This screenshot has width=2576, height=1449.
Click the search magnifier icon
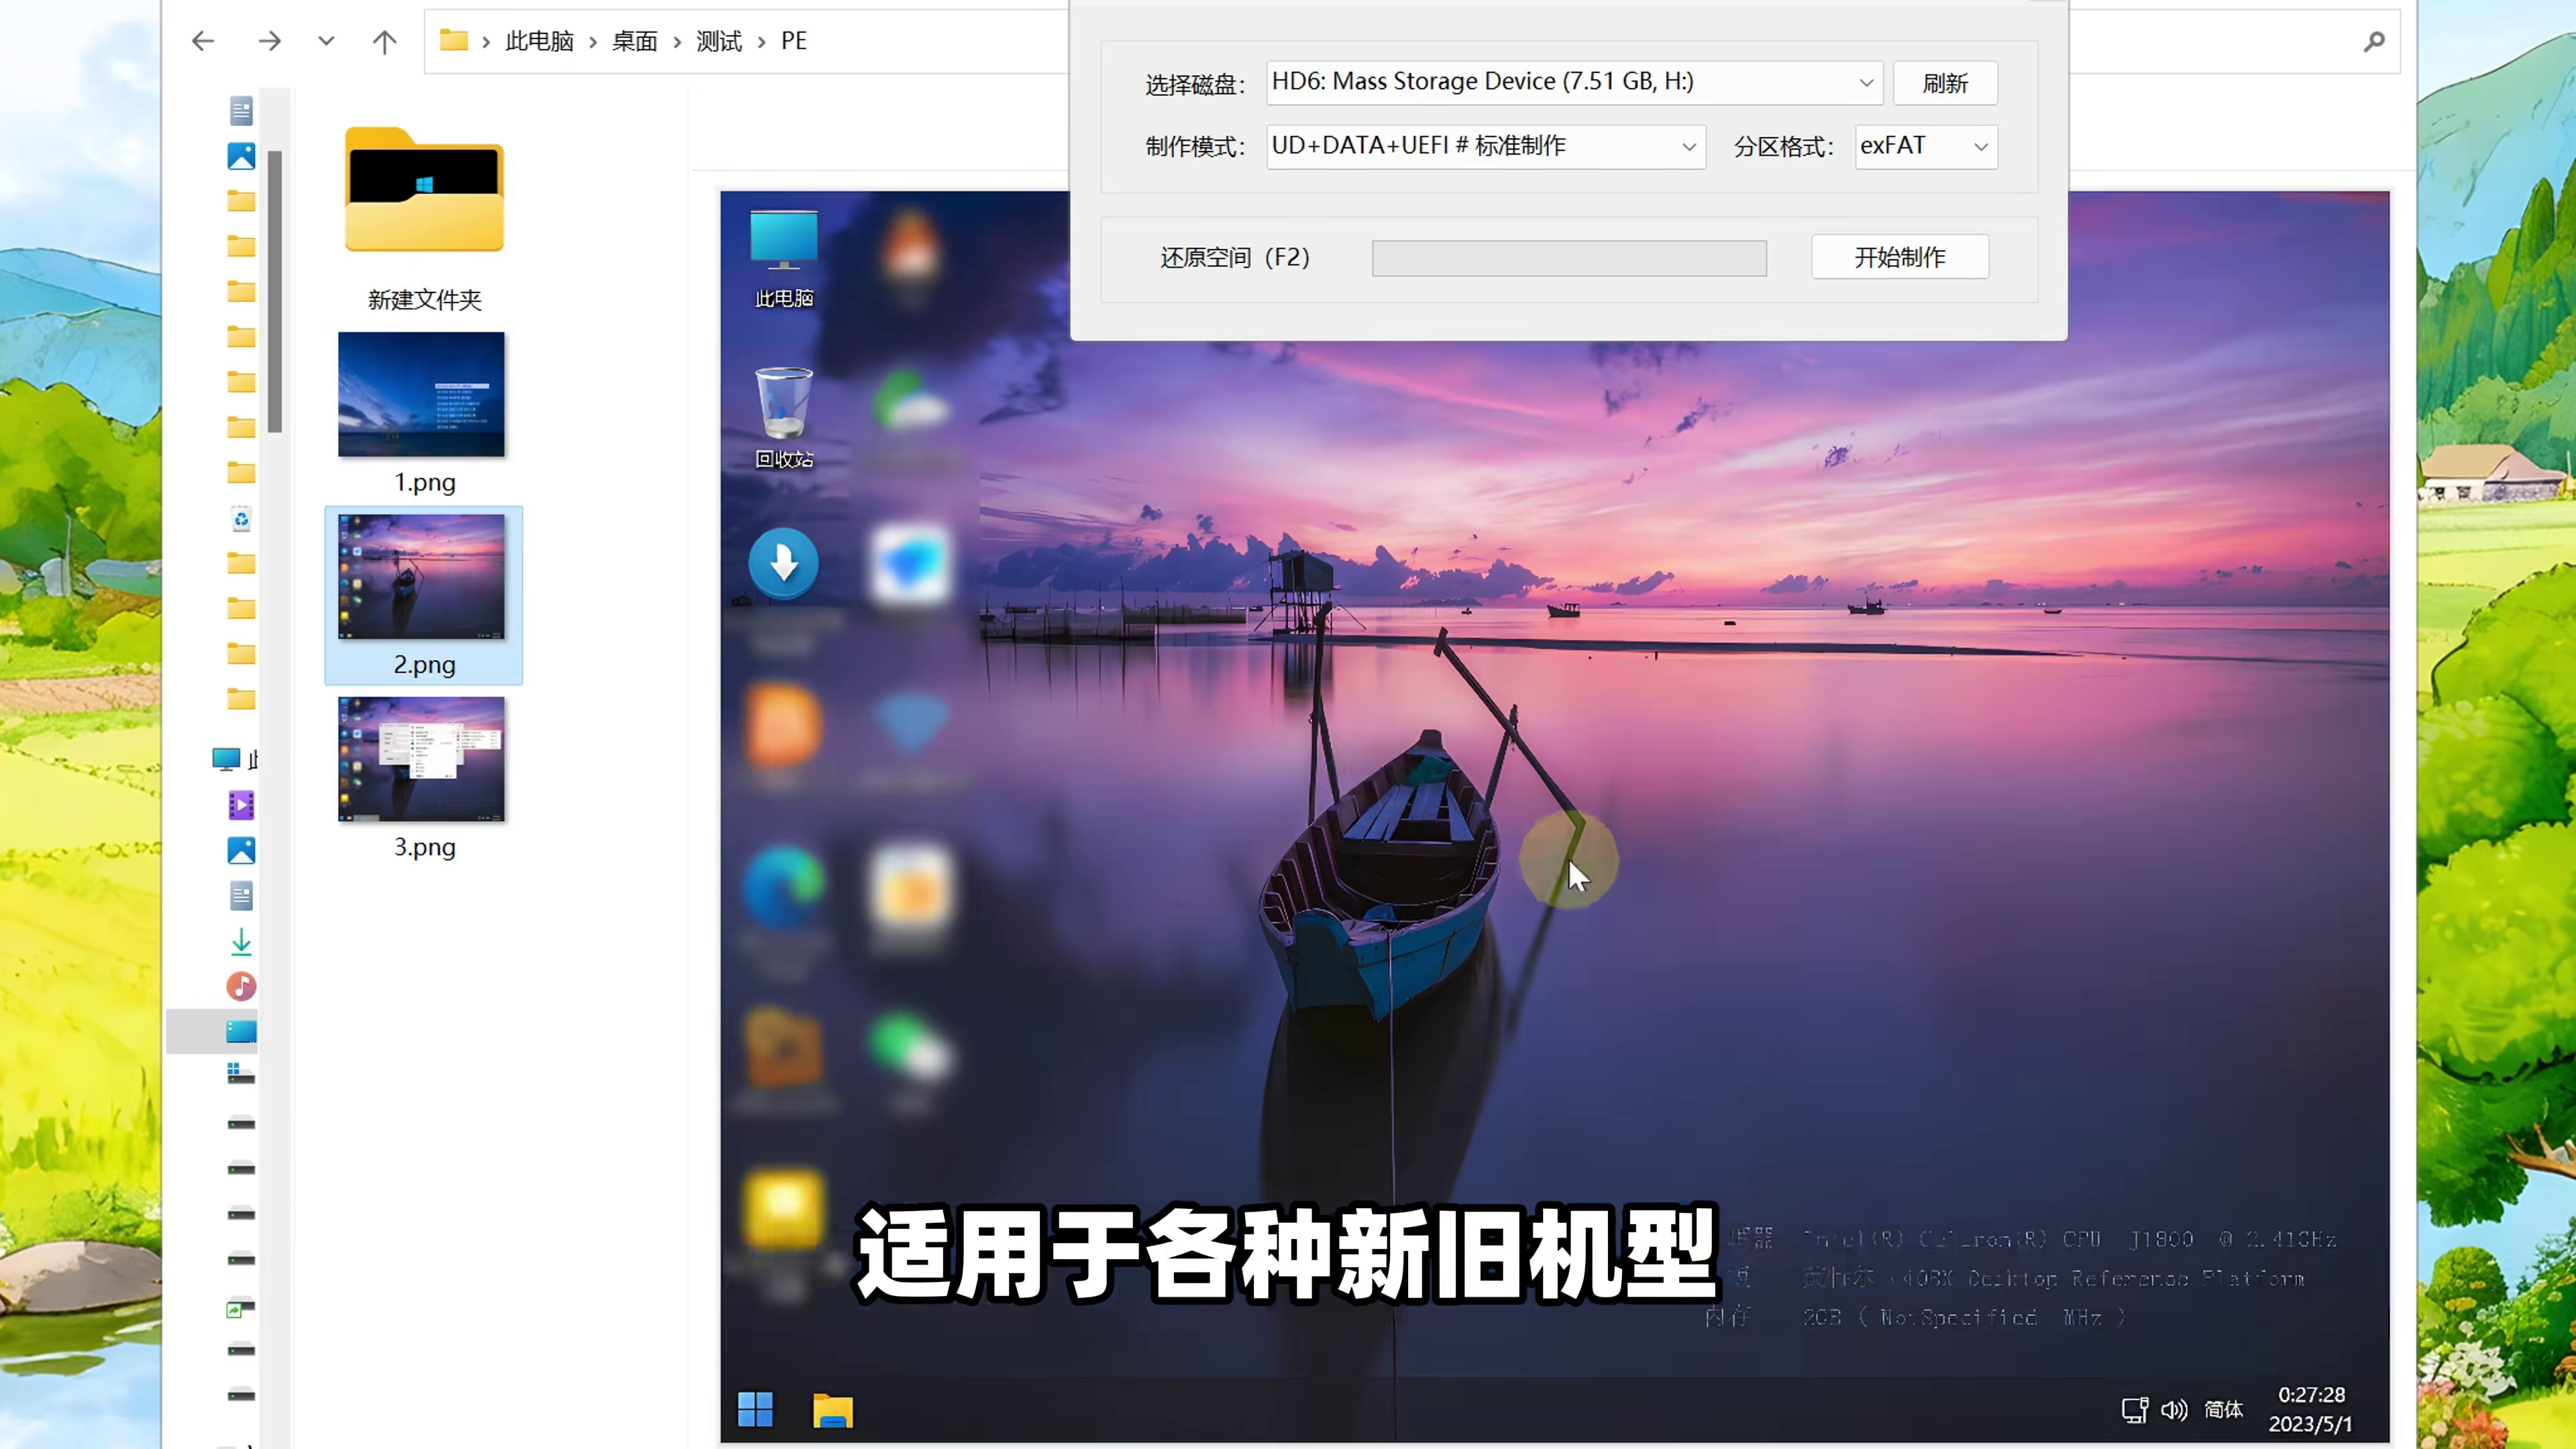(2374, 41)
